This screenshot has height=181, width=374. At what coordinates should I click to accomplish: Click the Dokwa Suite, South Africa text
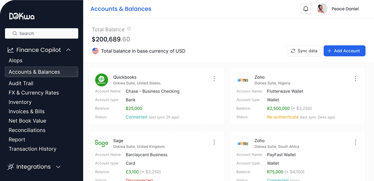277,147
